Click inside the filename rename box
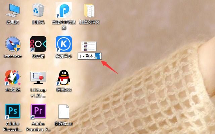 [x=90, y=56]
